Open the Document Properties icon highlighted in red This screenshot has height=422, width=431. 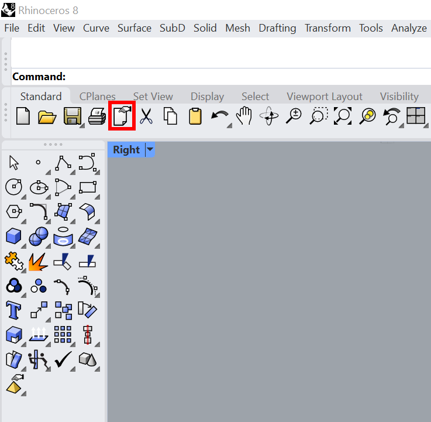122,116
